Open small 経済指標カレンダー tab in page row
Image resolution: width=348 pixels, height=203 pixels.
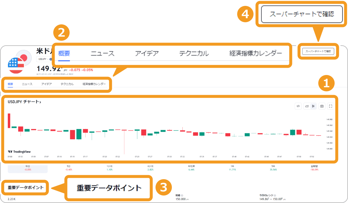click(x=94, y=84)
